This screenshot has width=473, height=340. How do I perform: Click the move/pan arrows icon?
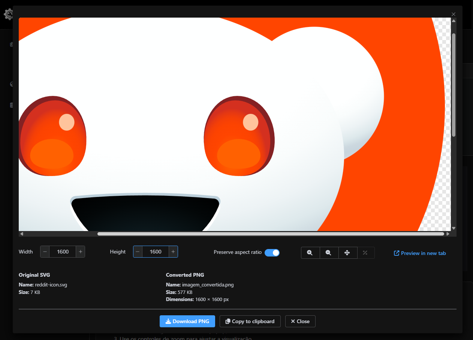(x=347, y=253)
